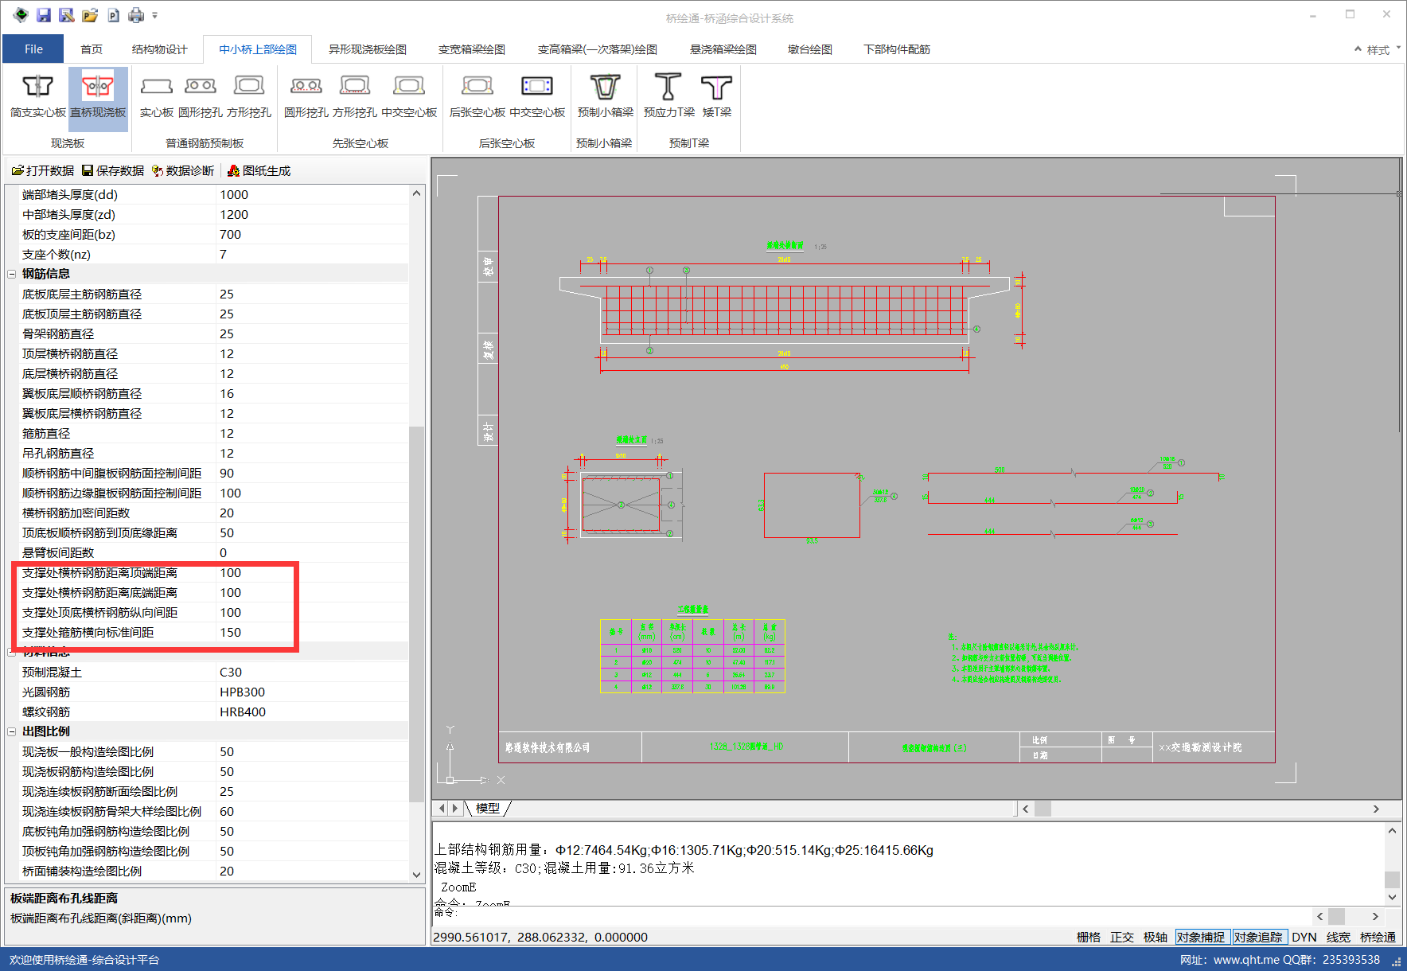Screen dimensions: 1407x971
Task: Collapse the 钢筋信息 property group
Action: click(x=12, y=274)
